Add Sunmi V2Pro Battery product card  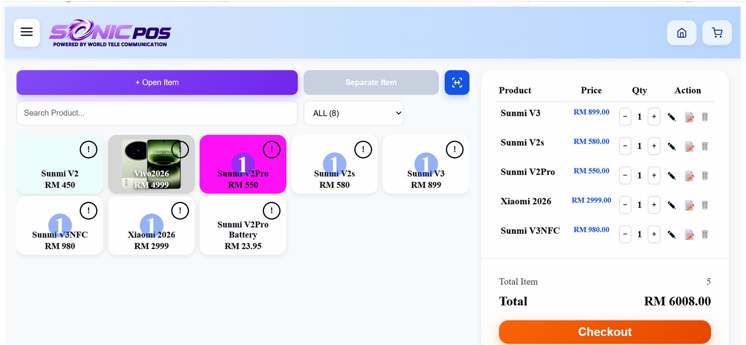[x=243, y=225]
